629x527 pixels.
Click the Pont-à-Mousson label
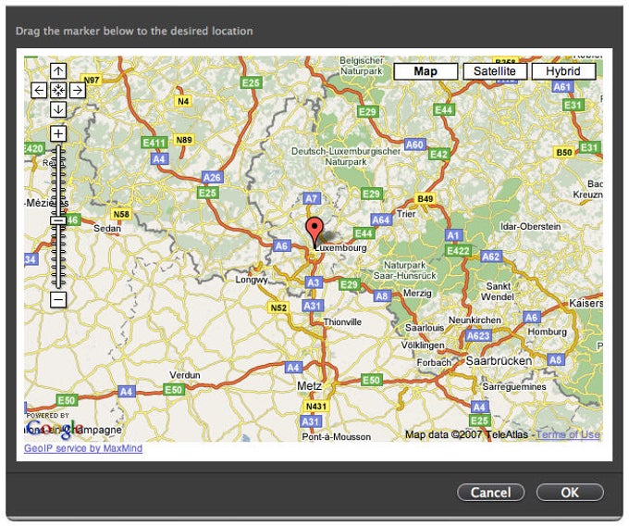tap(336, 436)
